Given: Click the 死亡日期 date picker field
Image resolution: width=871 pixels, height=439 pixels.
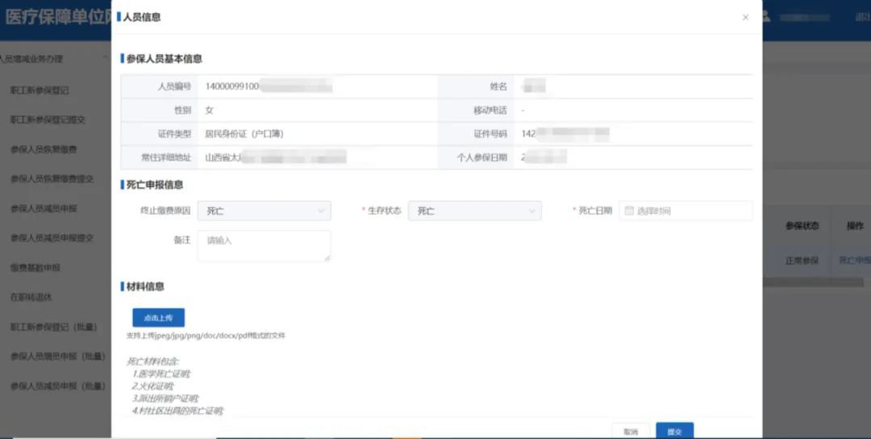Looking at the screenshot, I should pyautogui.click(x=686, y=211).
